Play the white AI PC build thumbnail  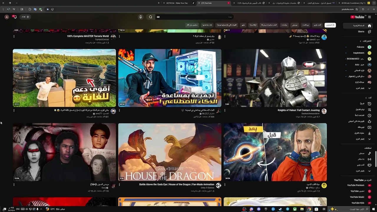(170, 78)
